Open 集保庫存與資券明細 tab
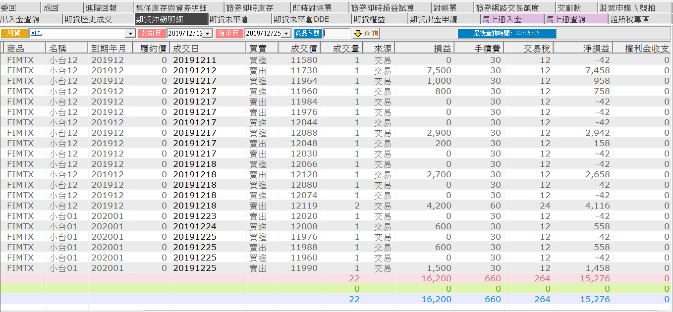This screenshot has width=673, height=312. [179, 8]
